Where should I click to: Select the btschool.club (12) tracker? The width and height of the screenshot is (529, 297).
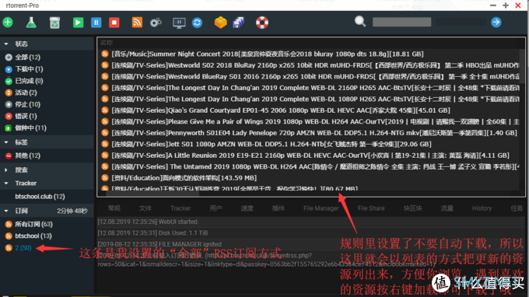[x=40, y=197]
